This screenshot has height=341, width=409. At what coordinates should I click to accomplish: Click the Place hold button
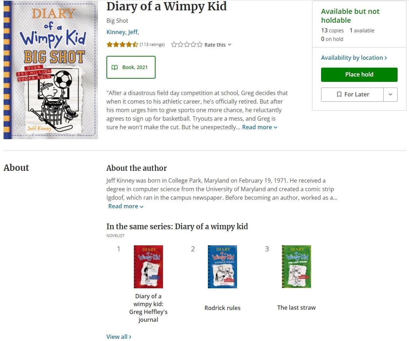[x=359, y=75]
